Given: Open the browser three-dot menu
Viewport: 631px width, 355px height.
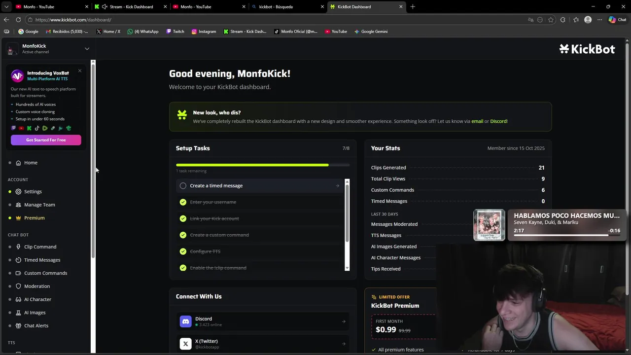Looking at the screenshot, I should 599,20.
